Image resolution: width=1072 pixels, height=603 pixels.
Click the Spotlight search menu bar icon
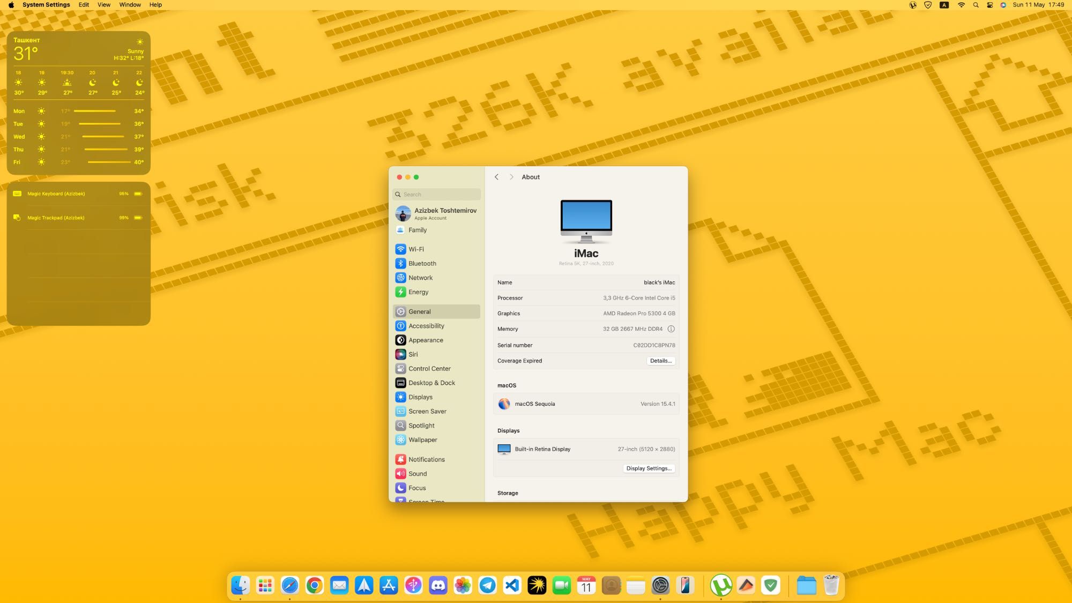pos(976,5)
